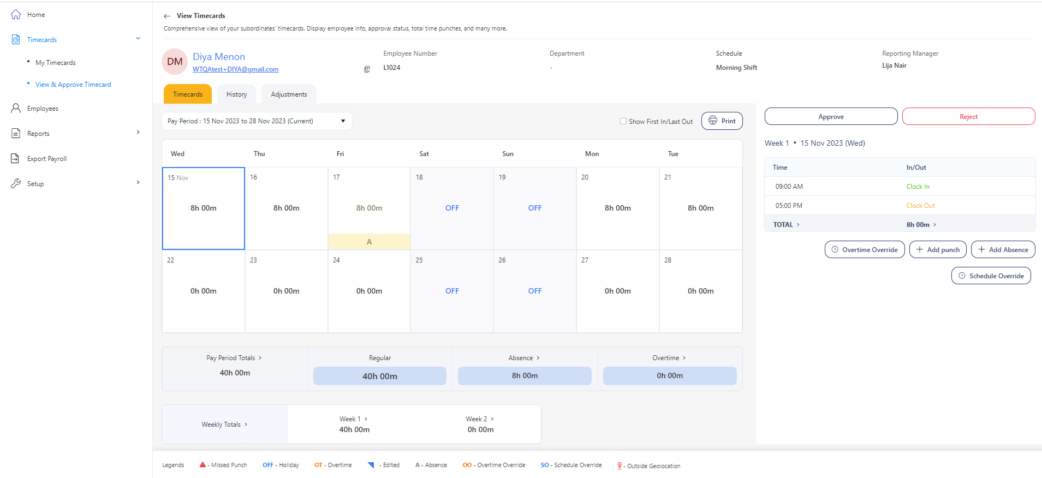Click the back arrow beside View Timecards
Viewport: 1042px width, 478px height.
167,16
